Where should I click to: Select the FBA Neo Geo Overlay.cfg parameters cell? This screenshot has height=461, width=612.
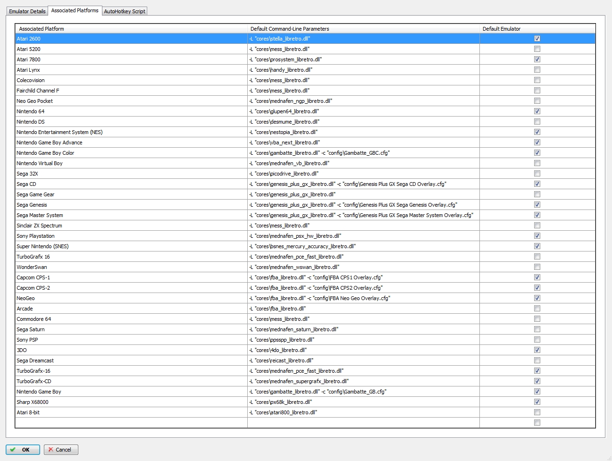point(363,298)
